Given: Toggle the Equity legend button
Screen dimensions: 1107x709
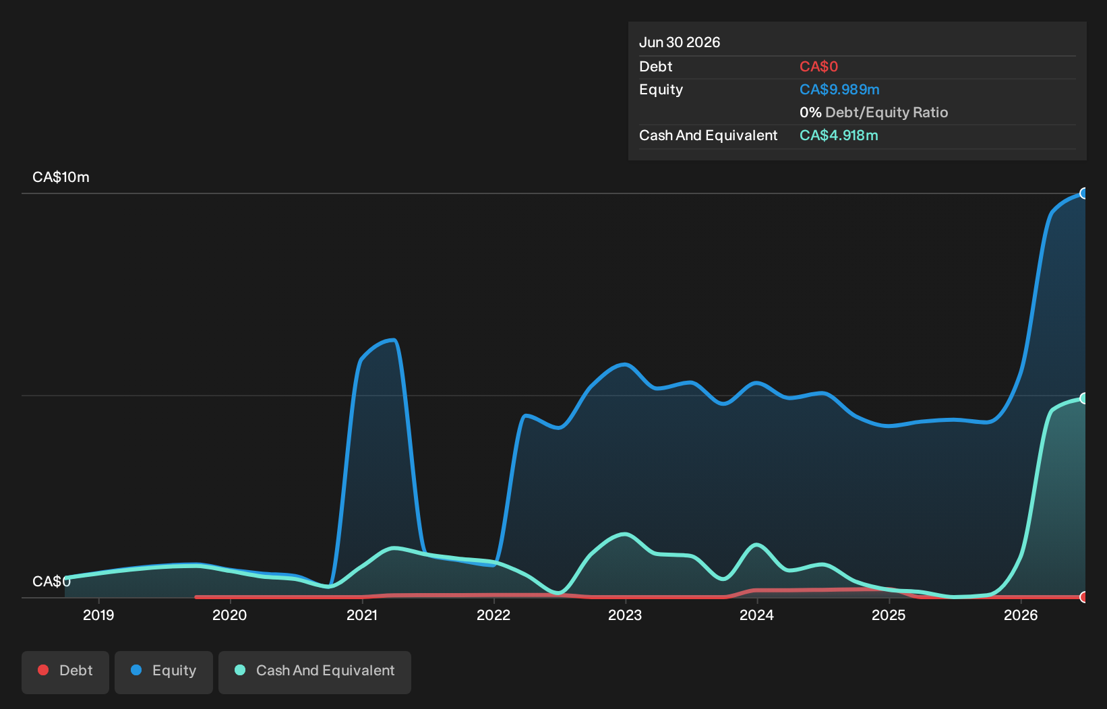Looking at the screenshot, I should [164, 672].
